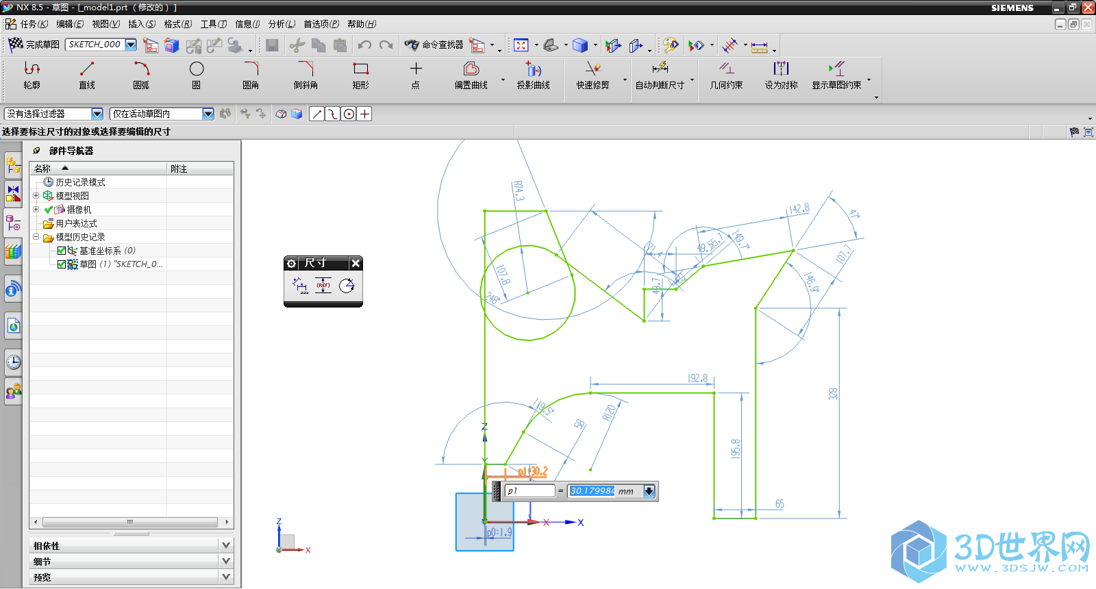This screenshot has width=1096, height=589.
Task: Open the 任务 menu
Action: pyautogui.click(x=34, y=24)
